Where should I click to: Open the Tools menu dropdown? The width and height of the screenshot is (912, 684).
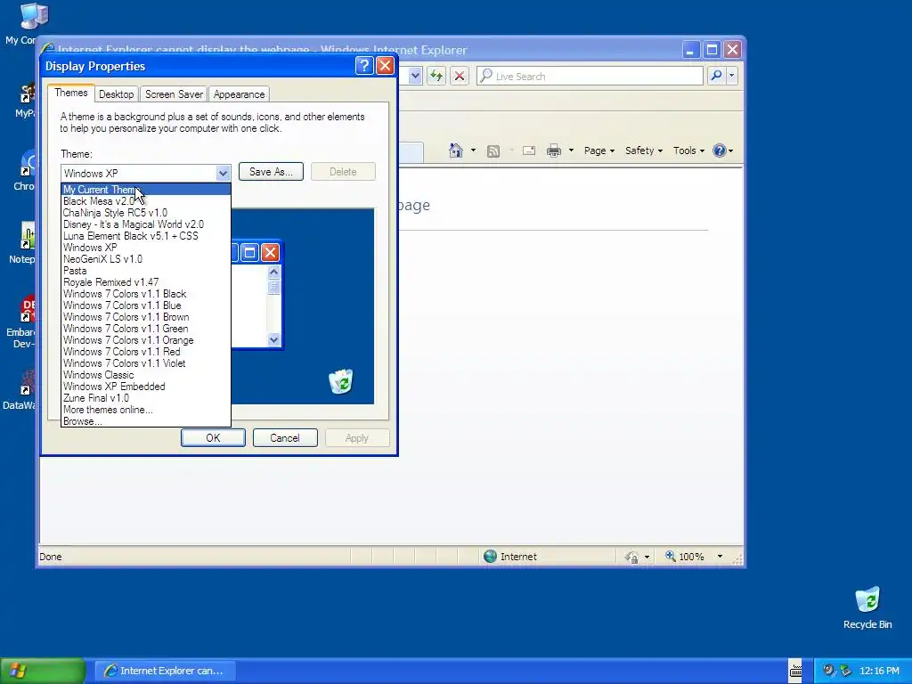(688, 151)
